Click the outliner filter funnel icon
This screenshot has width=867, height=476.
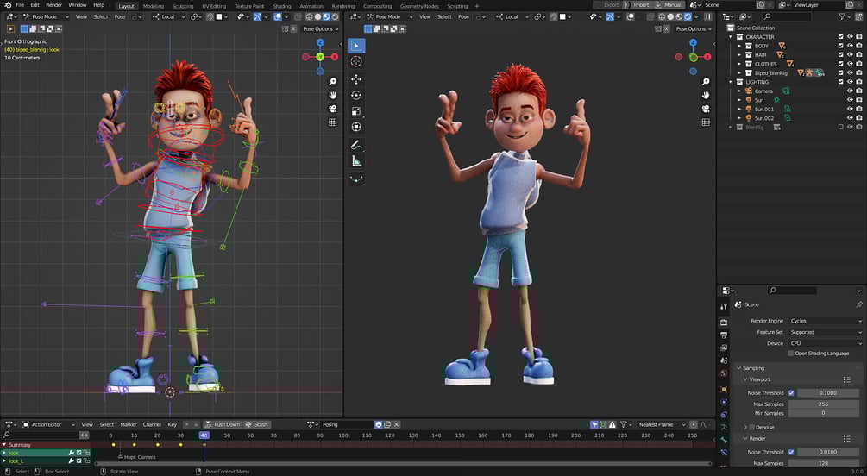842,17
